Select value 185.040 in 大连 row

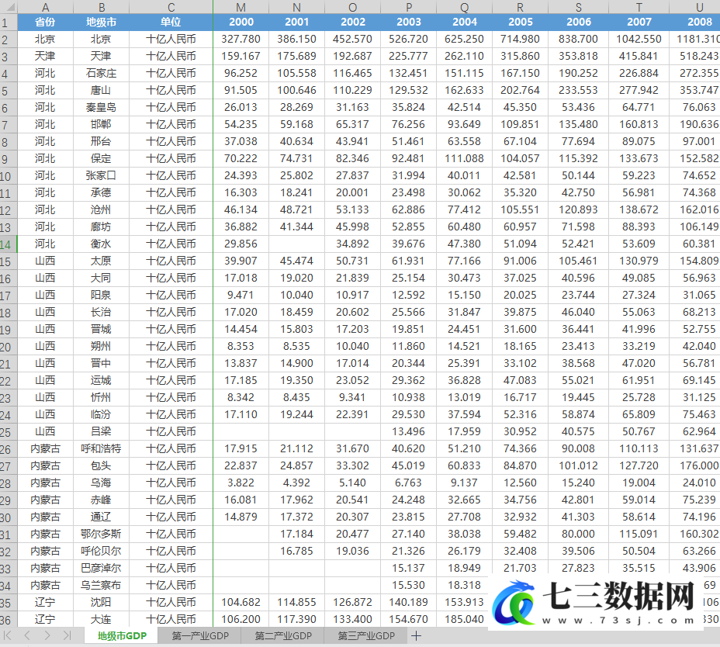pyautogui.click(x=464, y=619)
